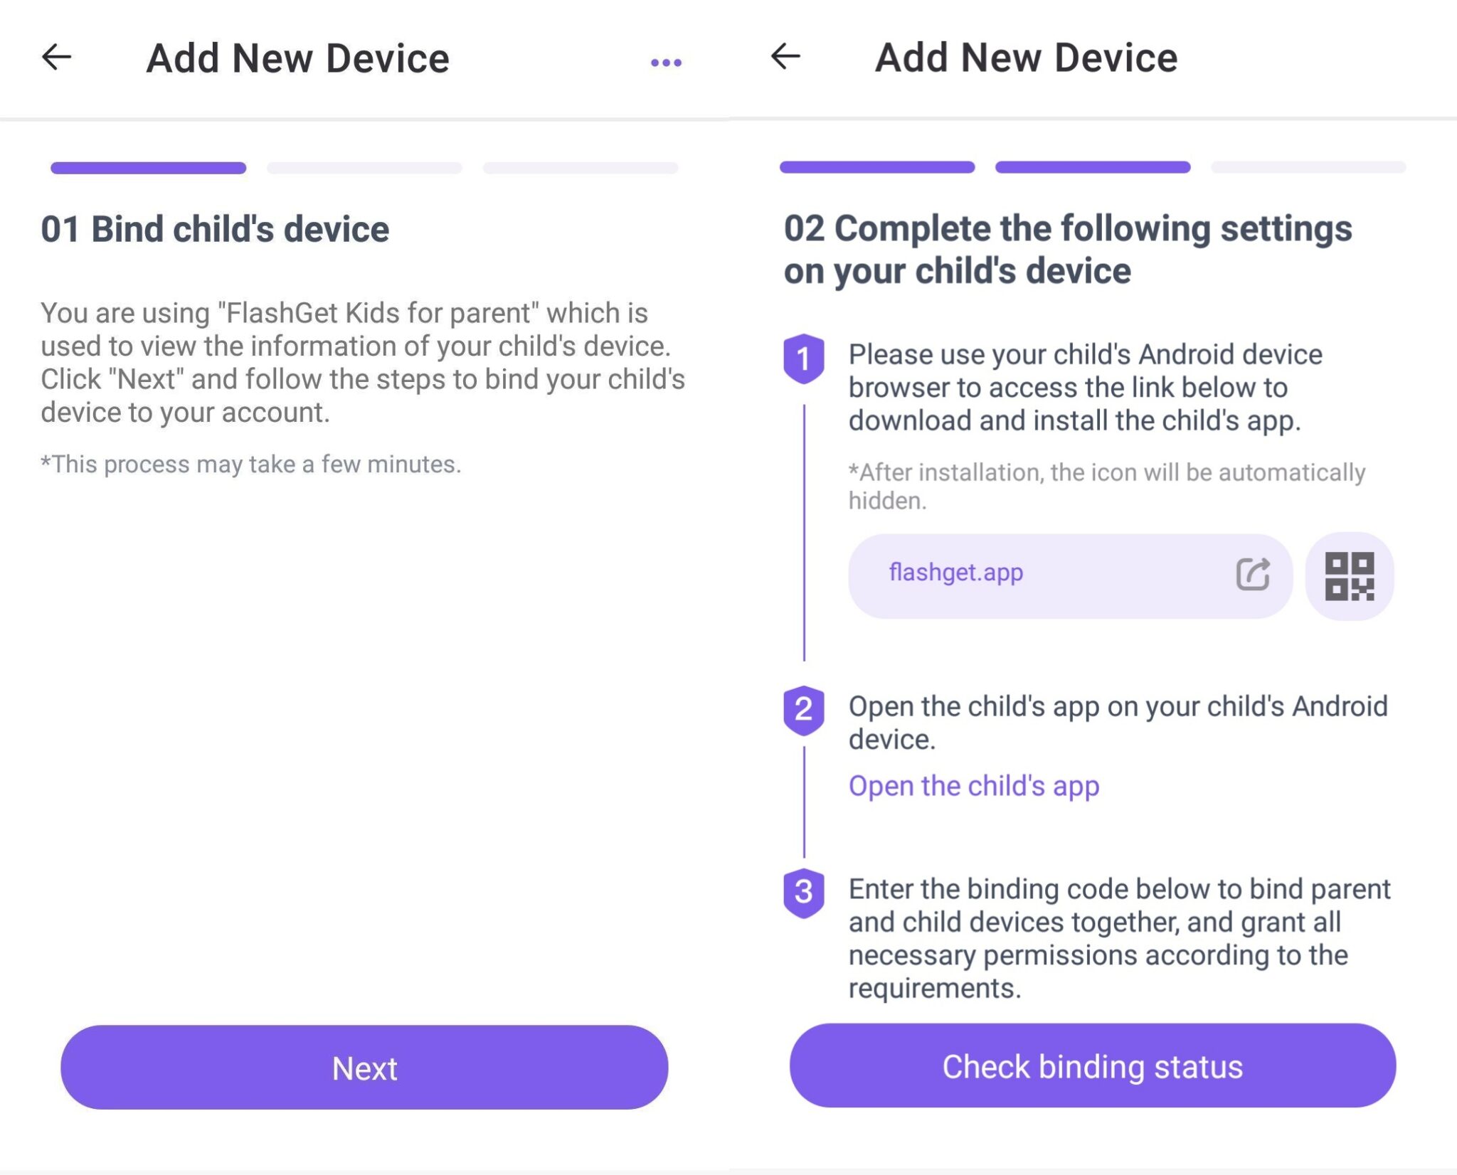
Task: Click the right 'Add New Device' title
Action: [1026, 58]
